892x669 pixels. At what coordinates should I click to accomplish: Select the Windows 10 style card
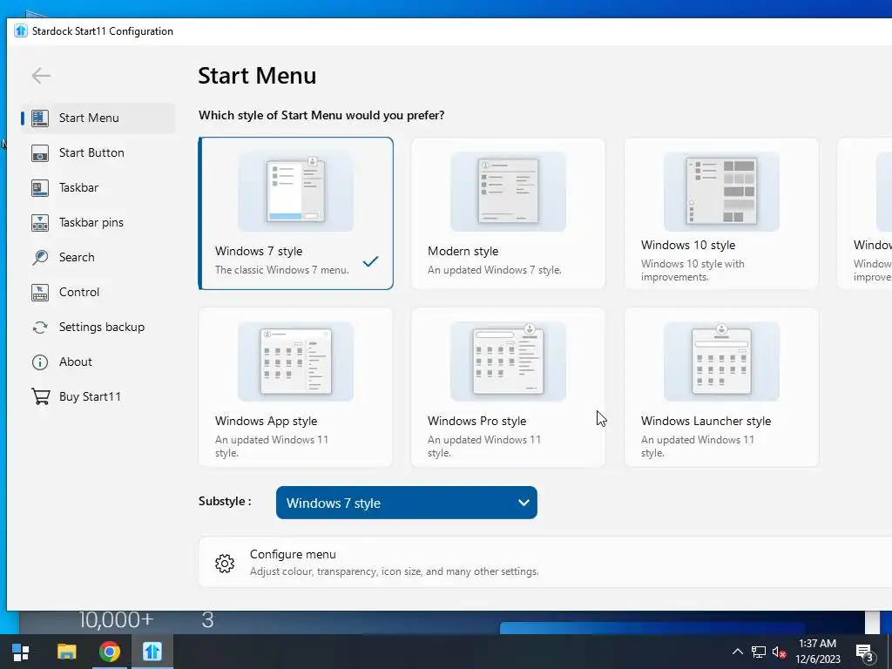pos(721,213)
